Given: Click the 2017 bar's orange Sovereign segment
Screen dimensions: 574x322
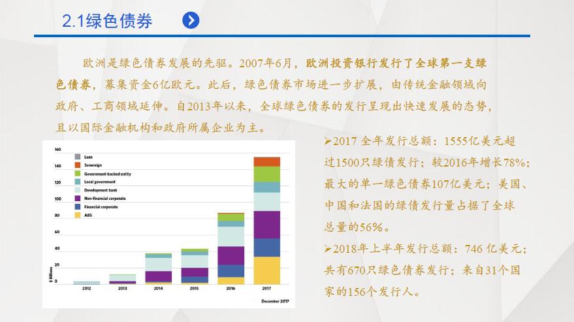Looking at the screenshot, I should (266, 161).
